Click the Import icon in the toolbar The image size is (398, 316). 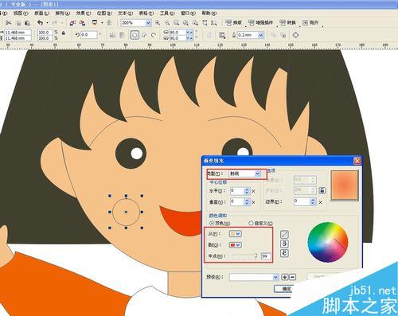72,23
